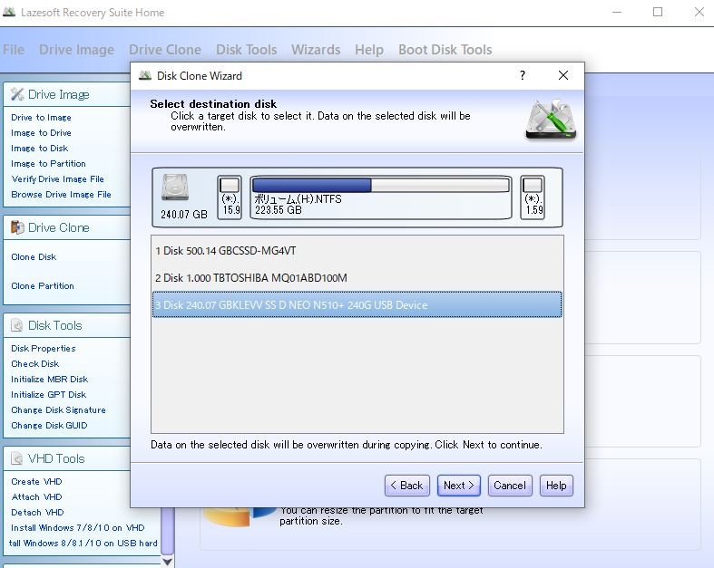This screenshot has width=714, height=568.
Task: Click Clone Partition link
Action: coord(43,286)
